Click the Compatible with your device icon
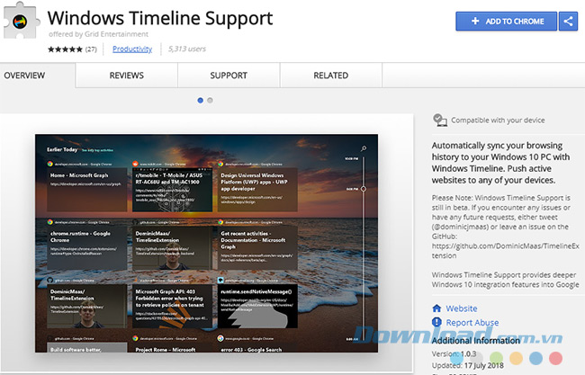 click(x=440, y=120)
